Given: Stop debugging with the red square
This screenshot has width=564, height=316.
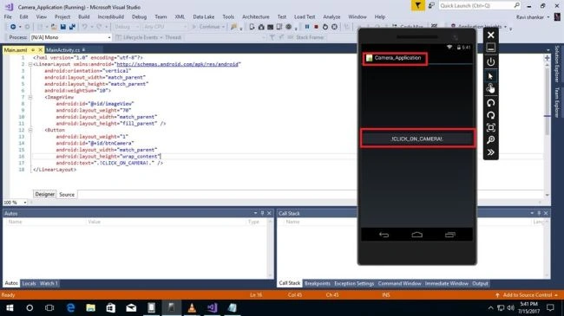Looking at the screenshot, I should [x=316, y=27].
